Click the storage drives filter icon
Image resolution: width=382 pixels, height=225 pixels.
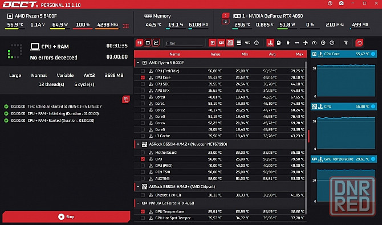point(239,43)
